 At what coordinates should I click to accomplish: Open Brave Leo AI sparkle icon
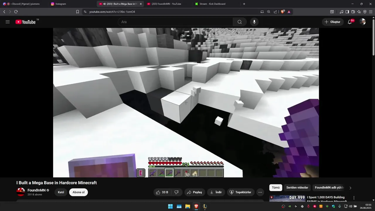tap(359, 12)
